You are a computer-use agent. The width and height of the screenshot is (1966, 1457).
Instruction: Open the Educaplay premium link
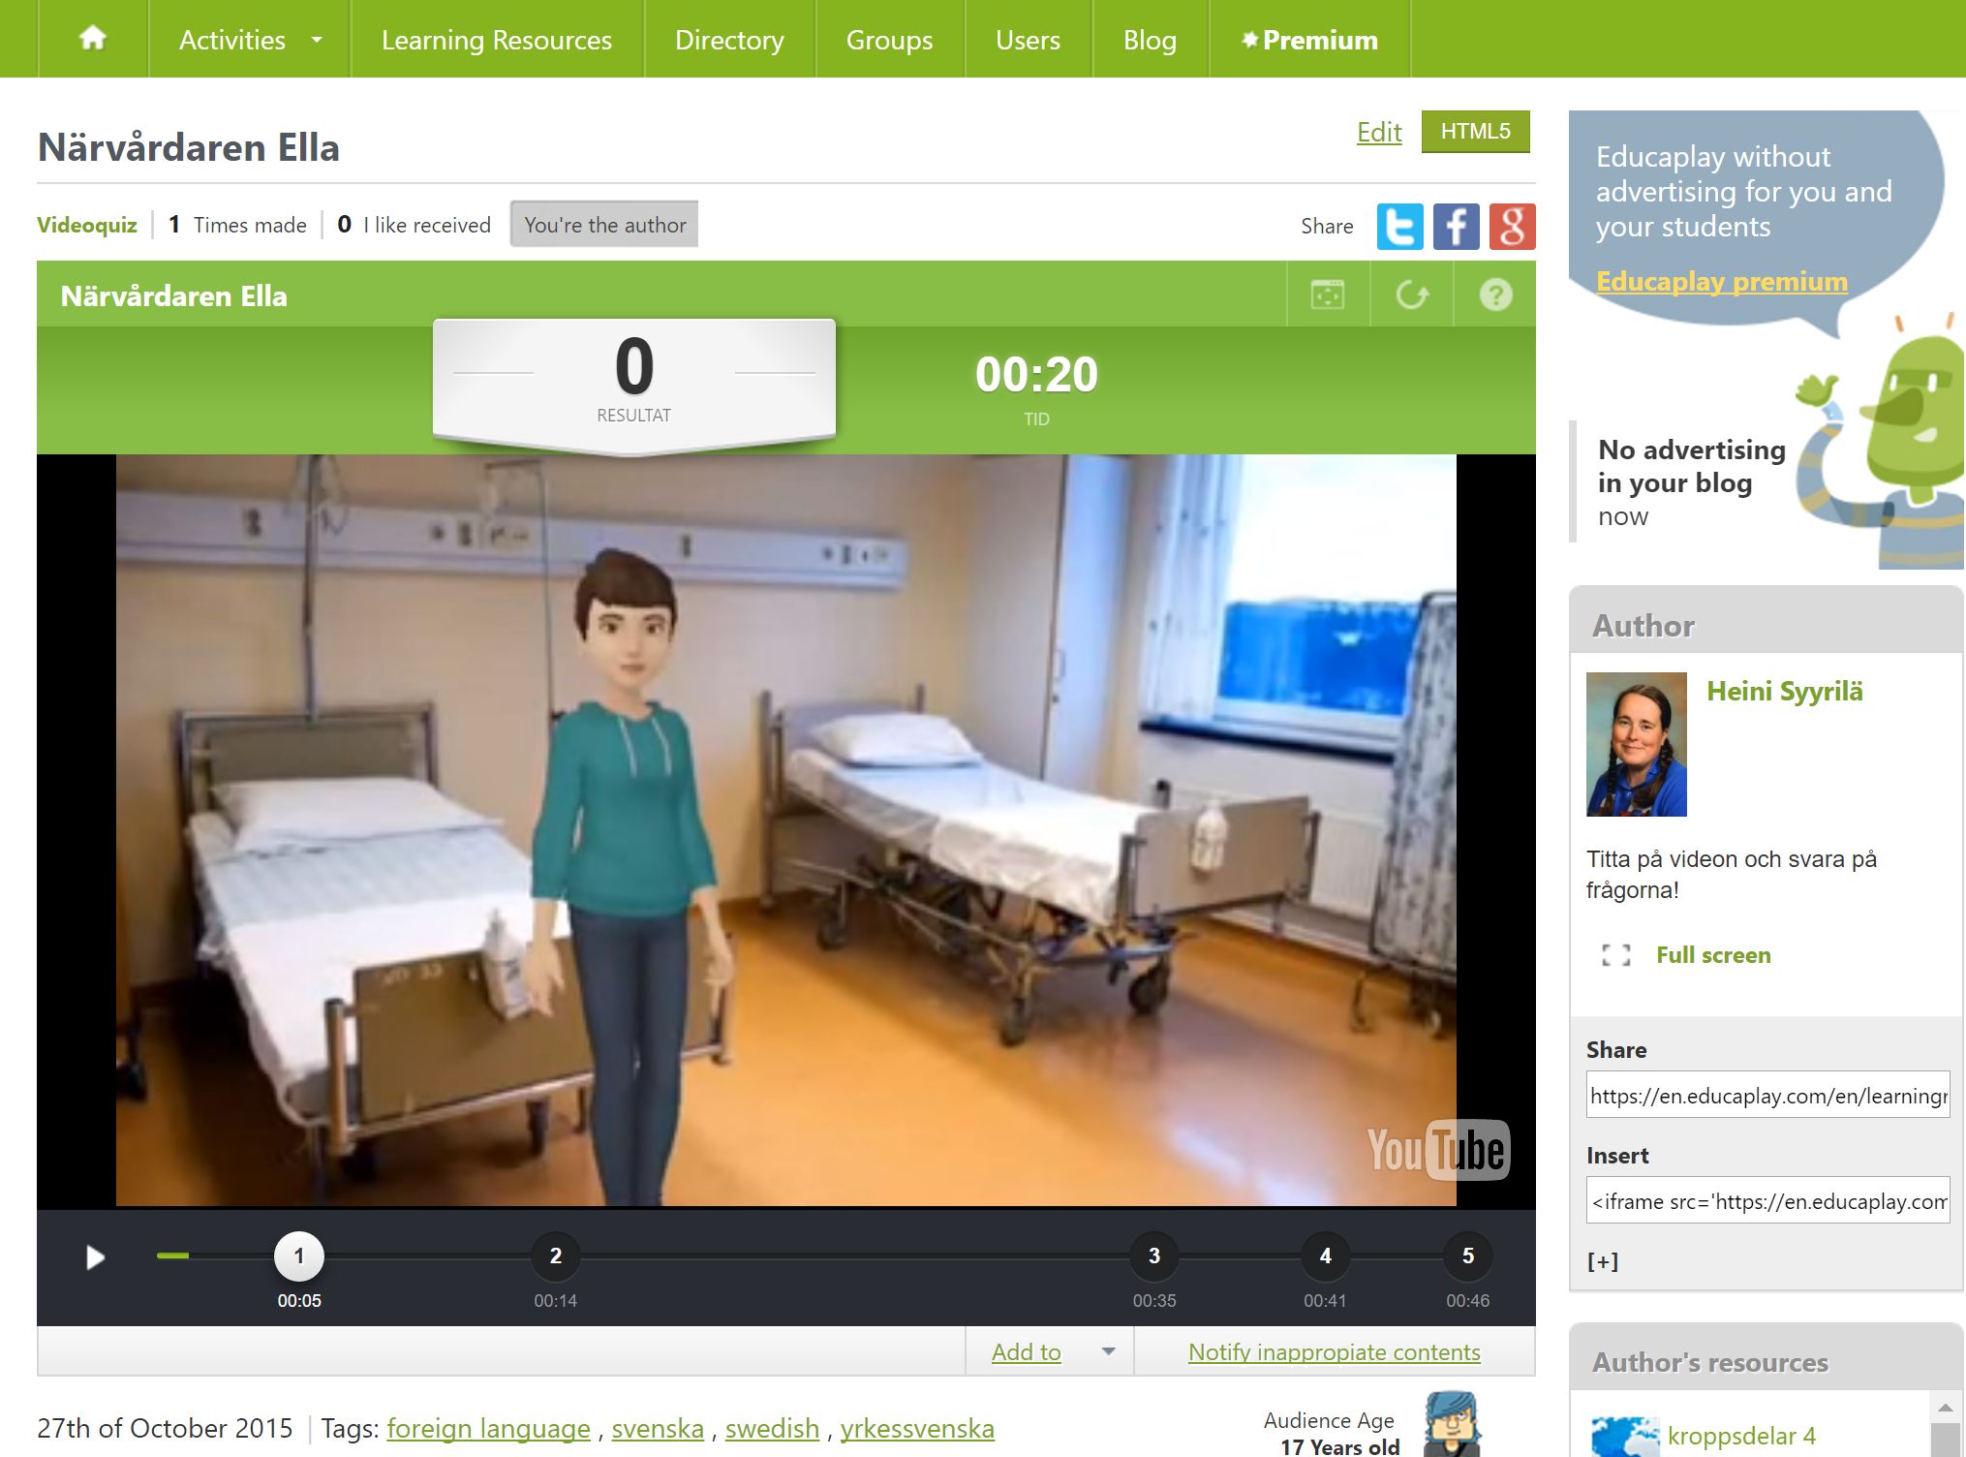(x=1721, y=282)
